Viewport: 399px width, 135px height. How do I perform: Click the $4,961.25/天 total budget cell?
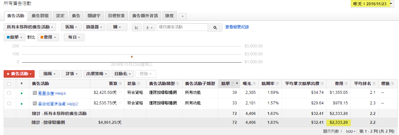[x=110, y=123]
